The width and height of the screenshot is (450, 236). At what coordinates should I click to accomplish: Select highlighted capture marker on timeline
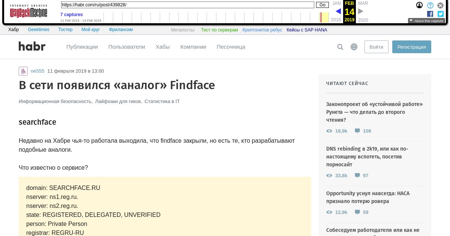click(321, 17)
